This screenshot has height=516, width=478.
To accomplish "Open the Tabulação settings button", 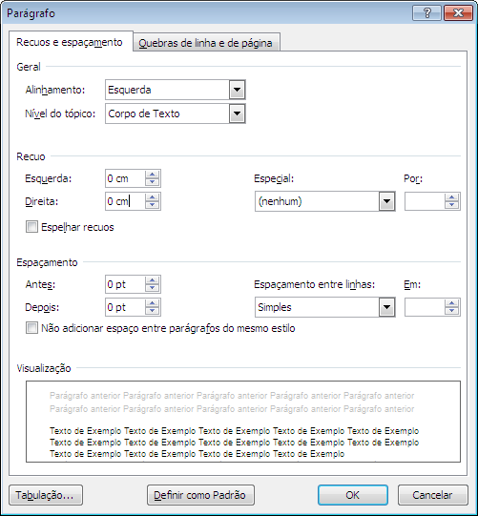I will 46,495.
